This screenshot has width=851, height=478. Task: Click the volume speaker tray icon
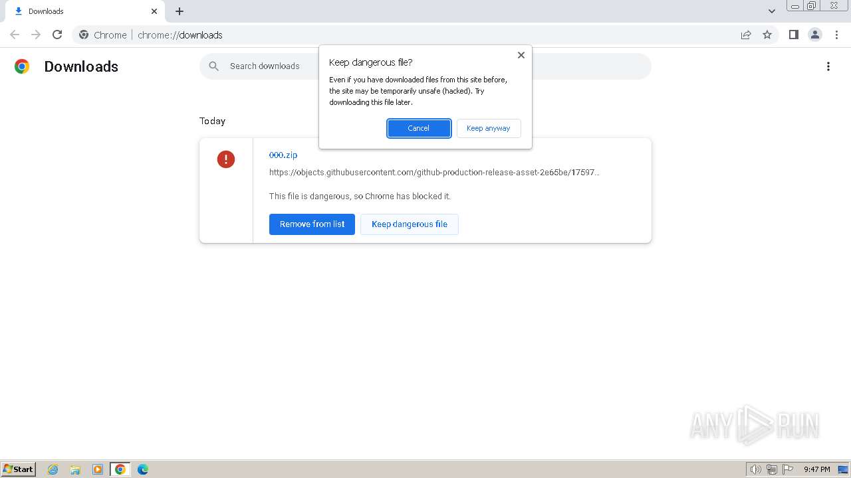[756, 469]
